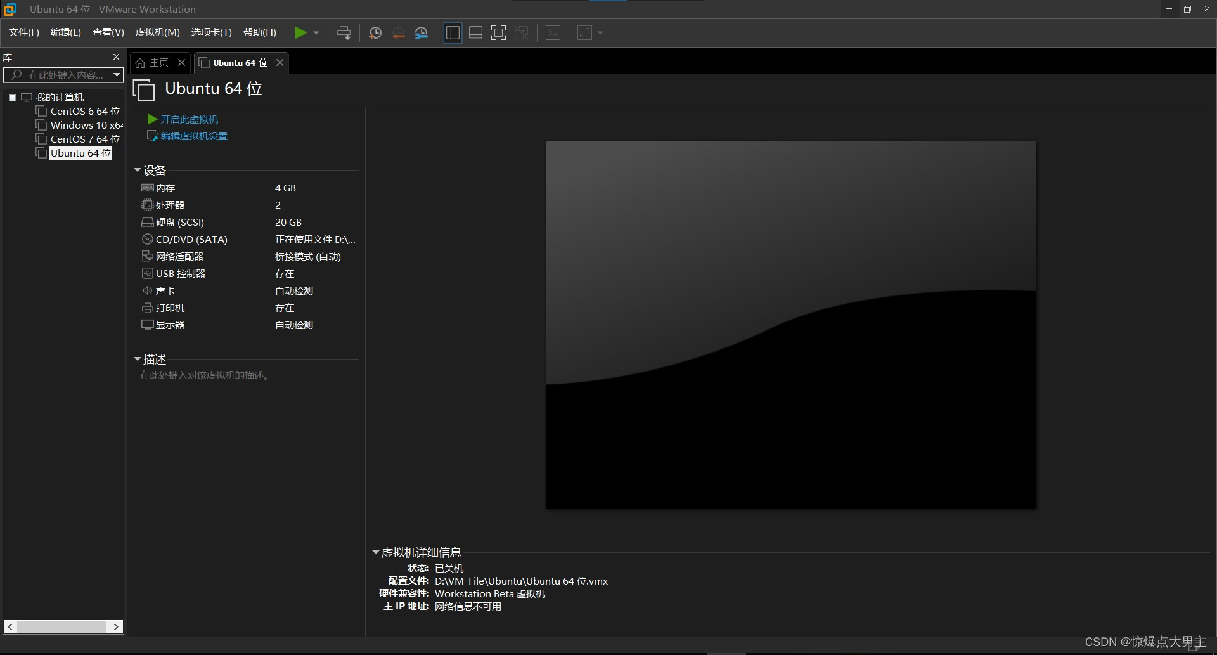Click the 内存 memory device row
Viewport: 1217px width, 655px height.
pyautogui.click(x=248, y=188)
